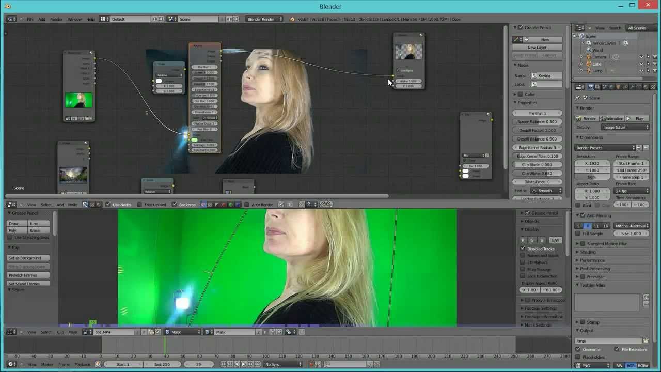The width and height of the screenshot is (661, 372).
Task: Open the No Sync playback dropdown
Action: pos(282,364)
